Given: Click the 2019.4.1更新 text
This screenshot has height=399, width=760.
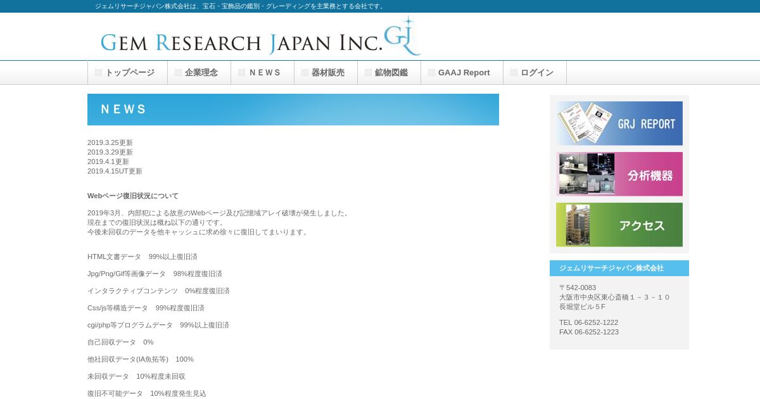Looking at the screenshot, I should click(x=108, y=162).
